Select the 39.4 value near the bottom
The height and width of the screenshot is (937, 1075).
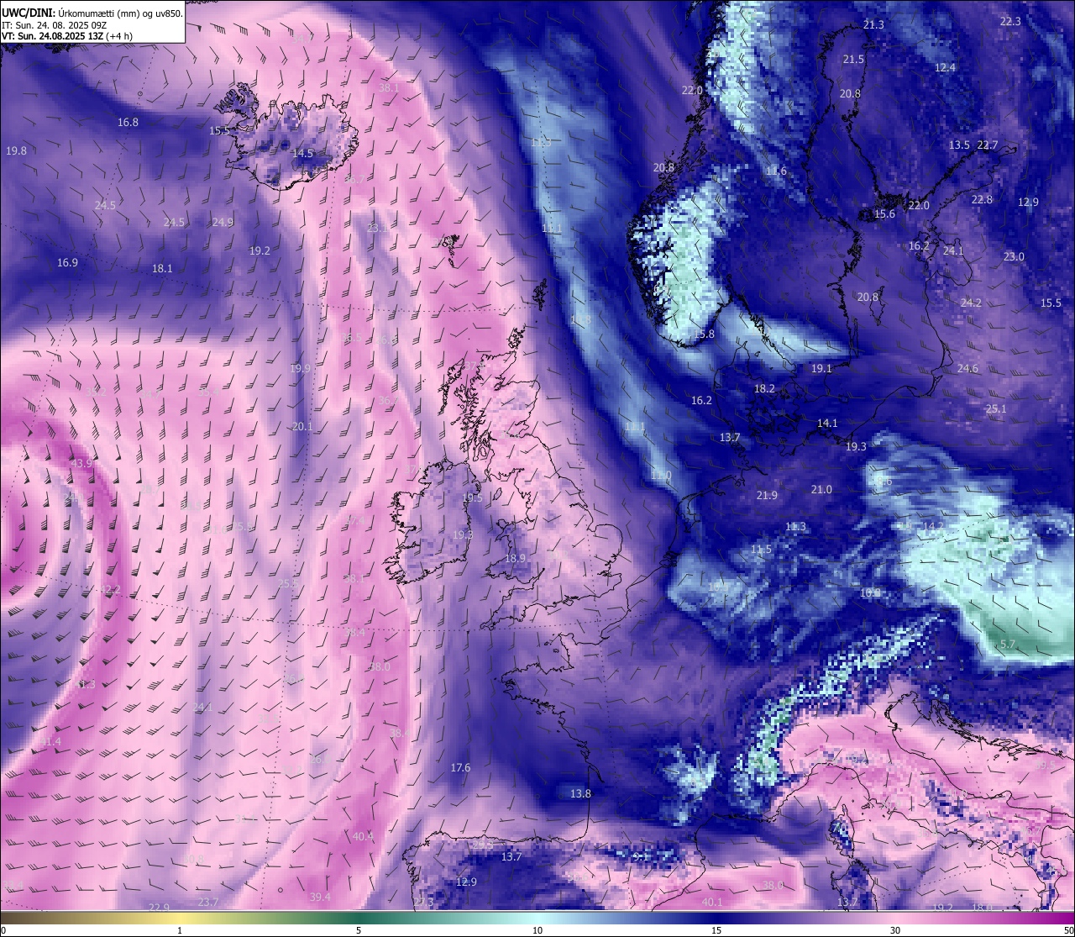pyautogui.click(x=320, y=897)
